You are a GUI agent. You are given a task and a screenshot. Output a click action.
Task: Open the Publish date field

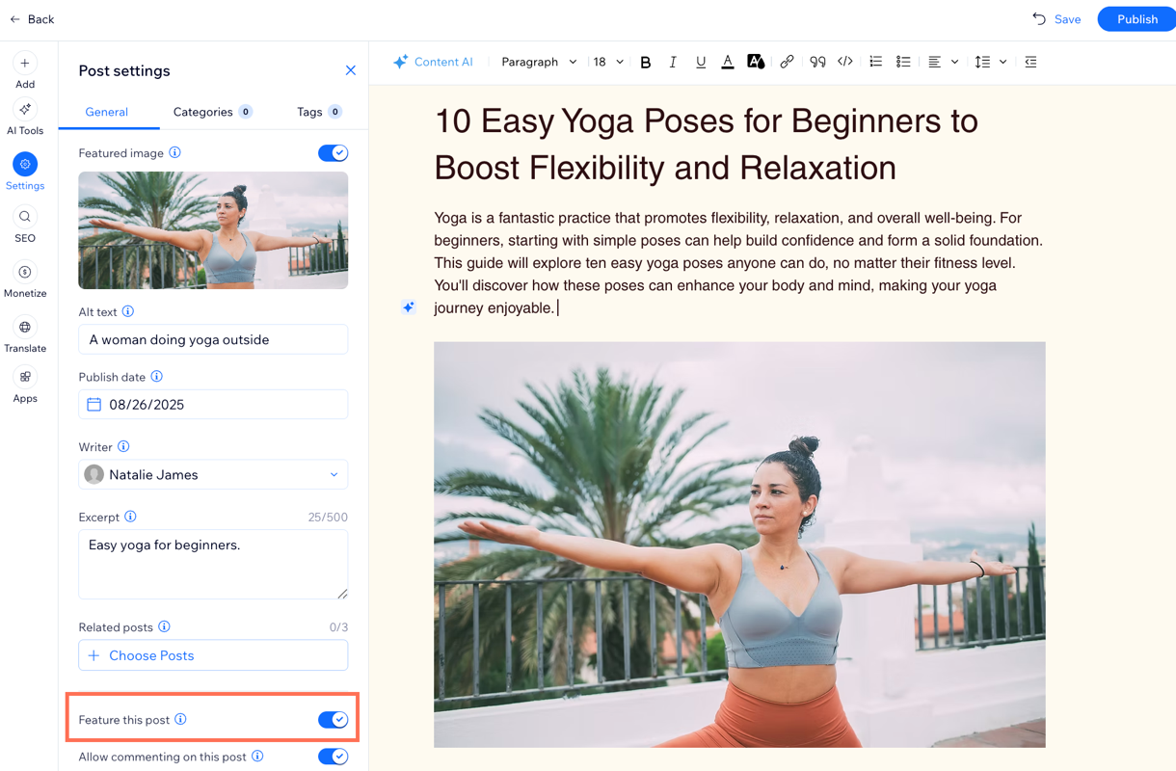coord(213,405)
